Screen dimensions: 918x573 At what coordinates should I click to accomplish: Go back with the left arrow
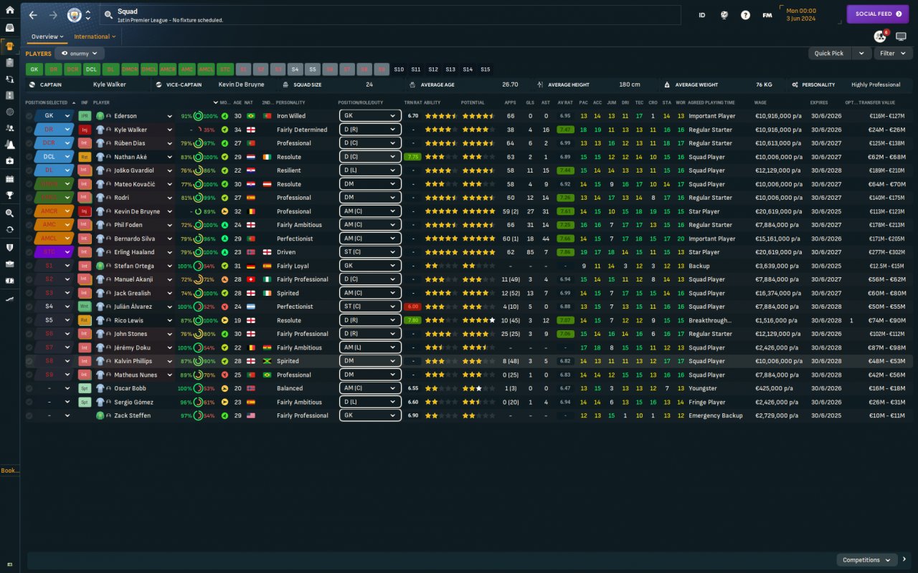[33, 15]
